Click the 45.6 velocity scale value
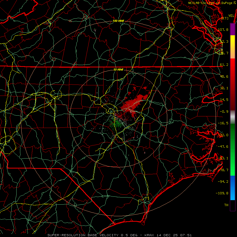This screenshot has height=237, width=237. [224, 76]
